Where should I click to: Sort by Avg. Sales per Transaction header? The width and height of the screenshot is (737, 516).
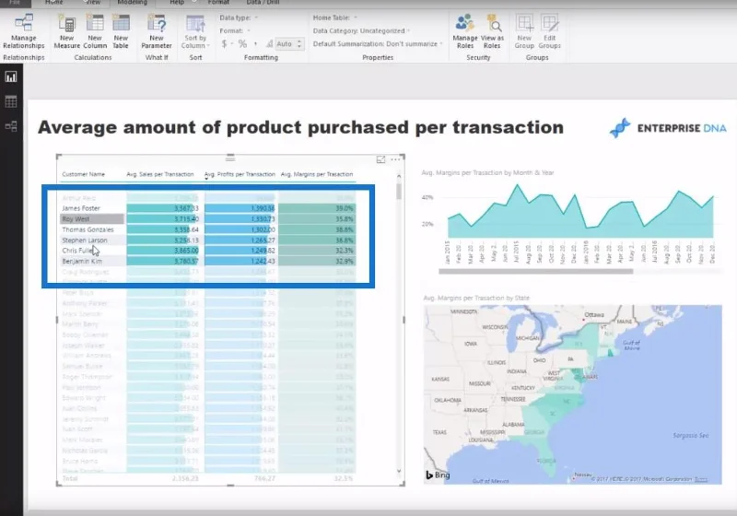[x=159, y=174]
